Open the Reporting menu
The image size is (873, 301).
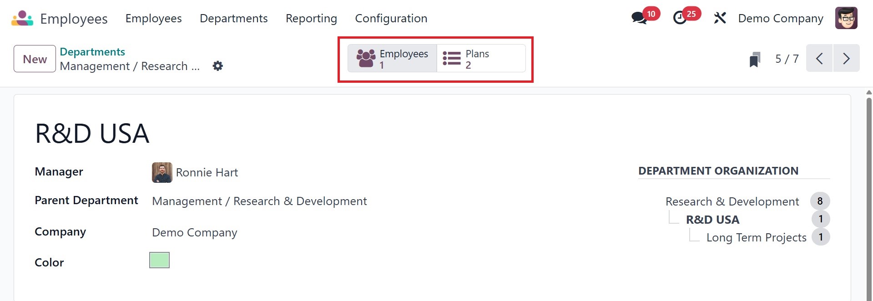311,18
